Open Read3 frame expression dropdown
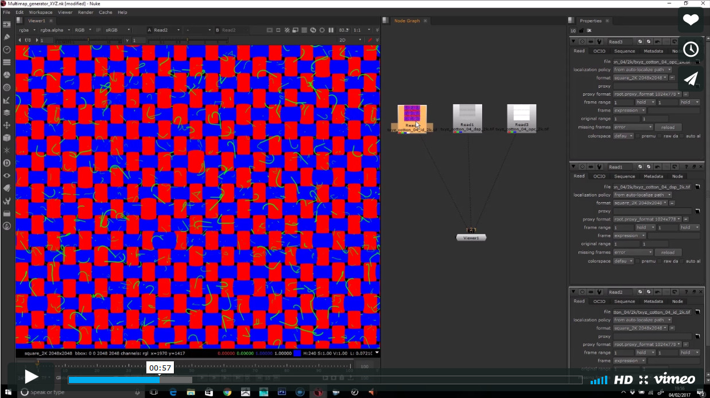 pyautogui.click(x=629, y=111)
